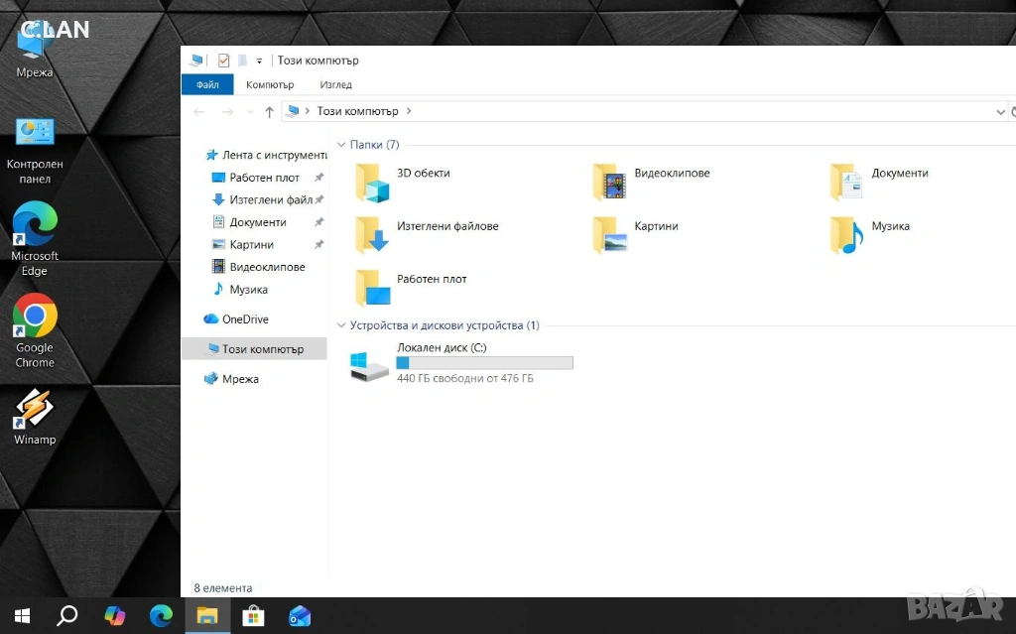Click the Properties checkmark in quick access toolbar
The width and height of the screenshot is (1016, 634).
pos(223,61)
